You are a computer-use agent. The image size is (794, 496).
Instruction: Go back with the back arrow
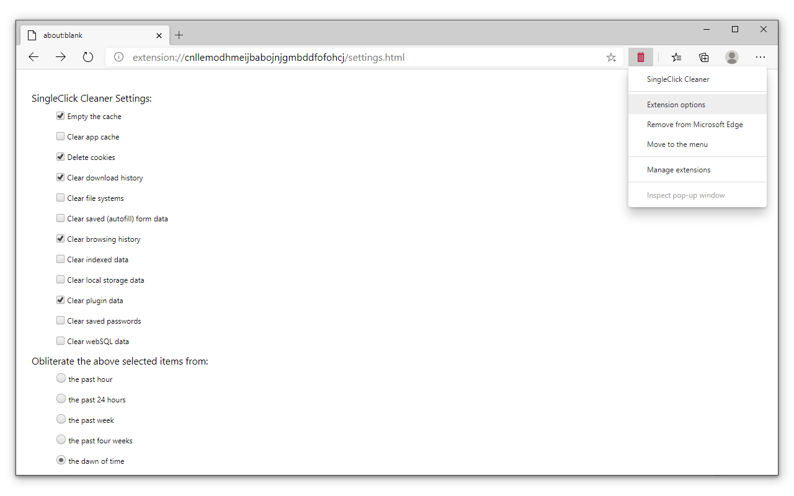33,57
